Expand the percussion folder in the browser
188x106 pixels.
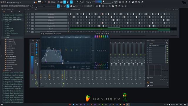(9, 29)
